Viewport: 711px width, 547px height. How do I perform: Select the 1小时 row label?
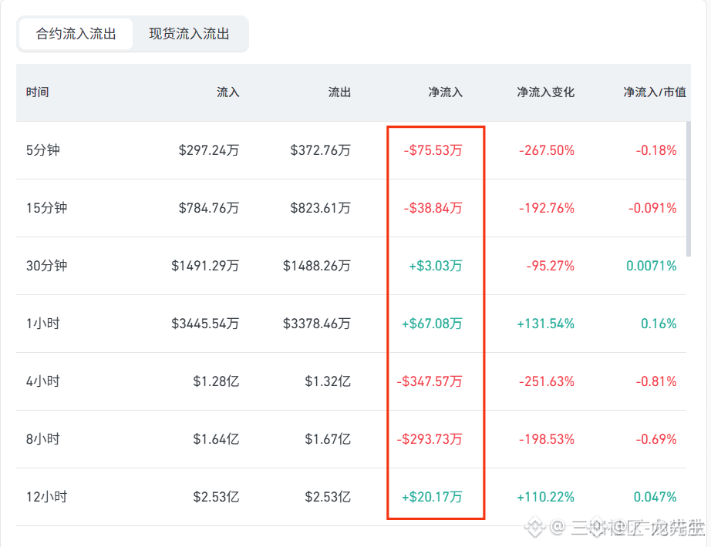[x=43, y=324]
